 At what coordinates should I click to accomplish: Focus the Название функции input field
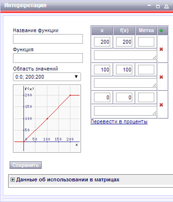[48, 39]
